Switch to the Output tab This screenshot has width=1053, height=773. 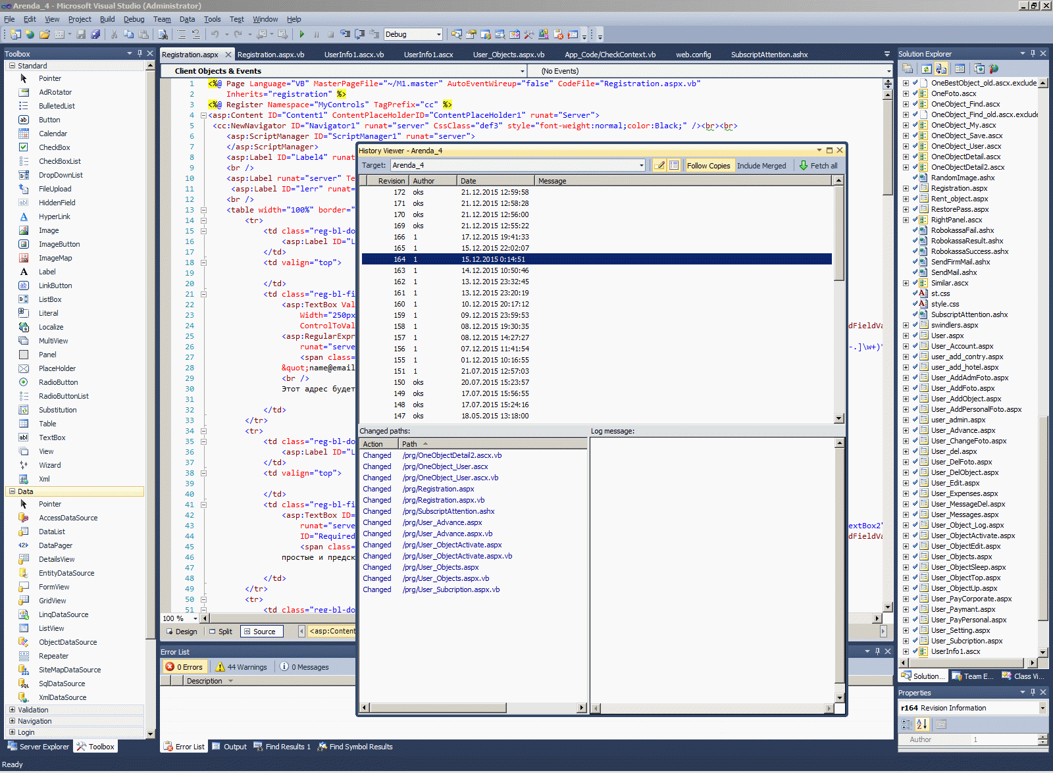[229, 747]
